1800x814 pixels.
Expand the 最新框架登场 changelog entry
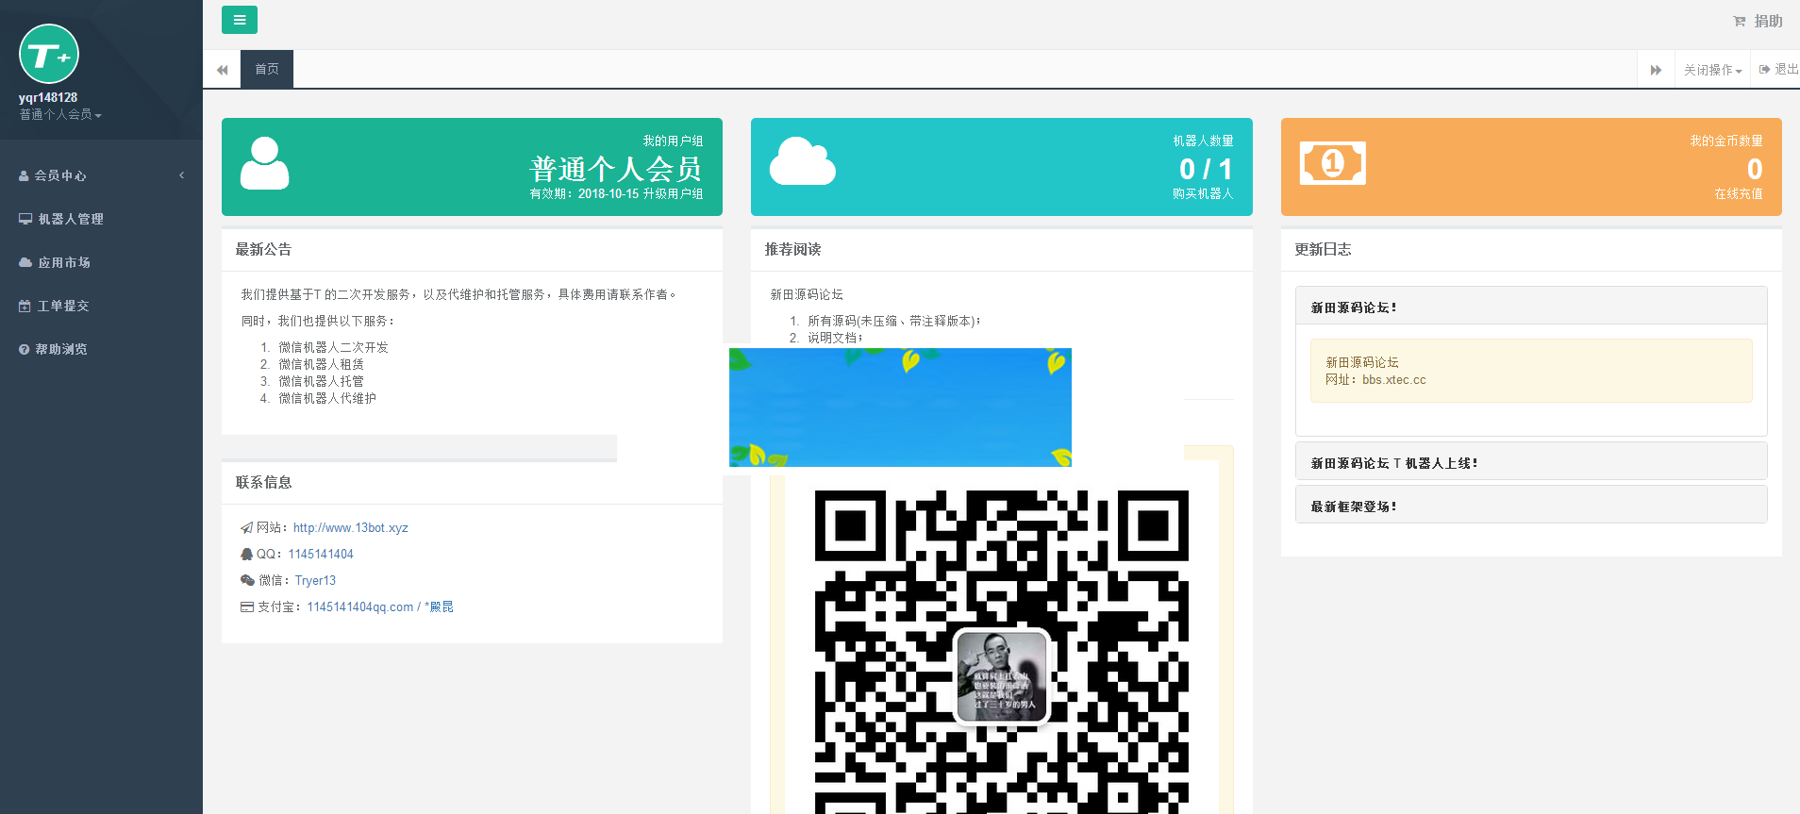coord(1353,507)
